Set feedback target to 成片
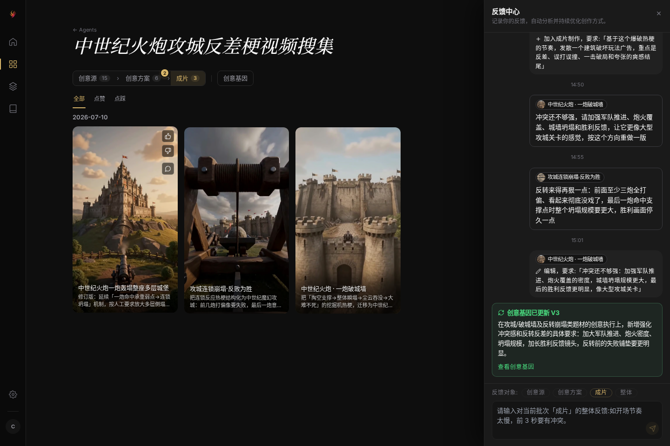This screenshot has width=670, height=446. pos(601,393)
